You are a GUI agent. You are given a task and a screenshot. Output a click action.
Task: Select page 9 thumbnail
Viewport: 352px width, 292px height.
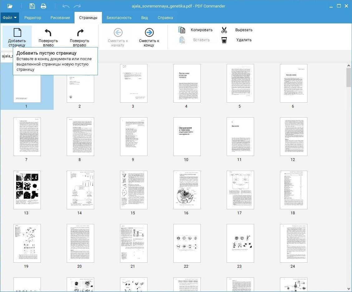point(133,137)
